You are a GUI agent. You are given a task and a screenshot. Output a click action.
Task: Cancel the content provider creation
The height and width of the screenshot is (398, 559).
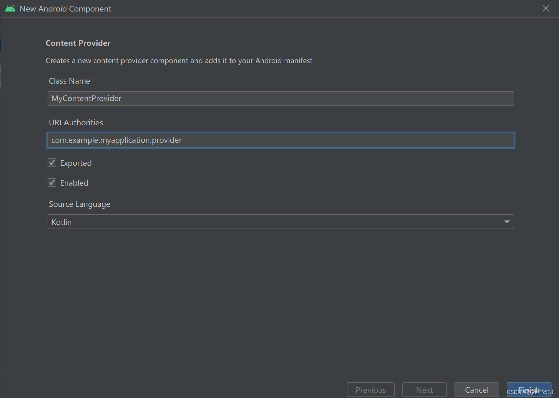477,390
